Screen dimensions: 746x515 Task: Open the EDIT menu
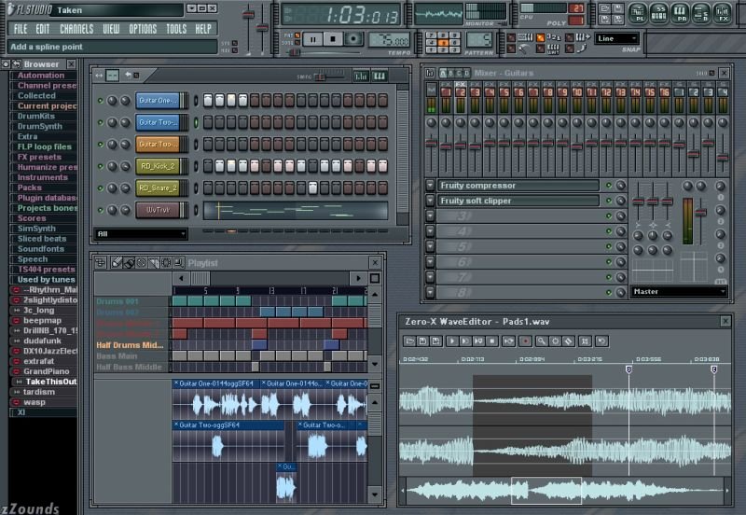click(x=43, y=29)
